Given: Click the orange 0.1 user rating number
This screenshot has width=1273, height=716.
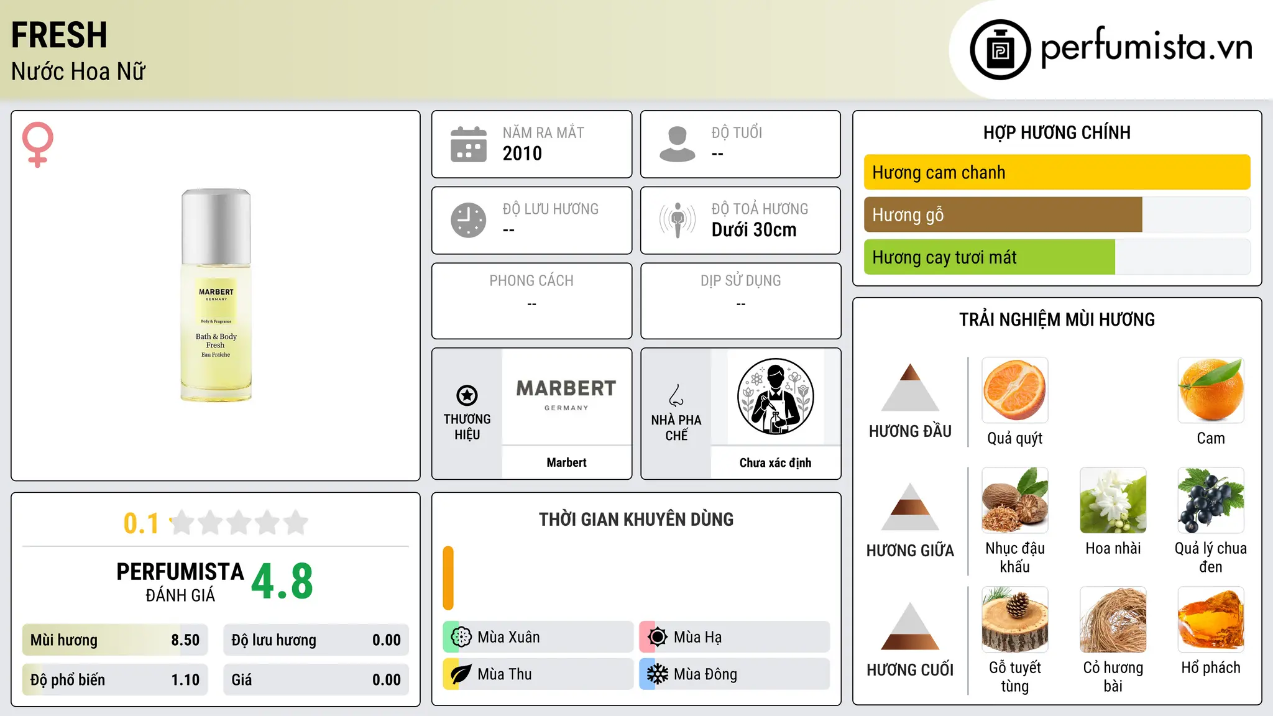Looking at the screenshot, I should pyautogui.click(x=141, y=523).
